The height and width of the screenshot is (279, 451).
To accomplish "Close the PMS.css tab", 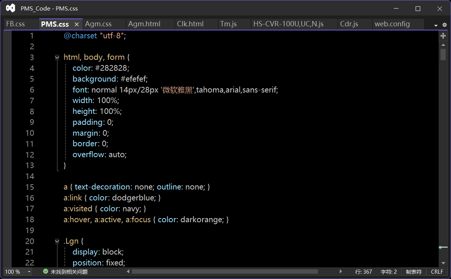I will coord(77,24).
